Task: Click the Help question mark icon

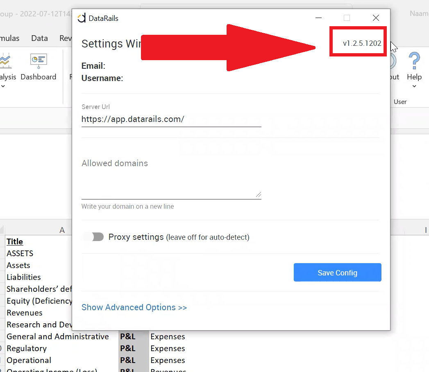Action: coord(414,61)
